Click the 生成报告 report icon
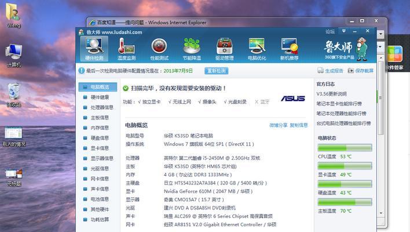Screen dimensions: 410x232 point(320,70)
